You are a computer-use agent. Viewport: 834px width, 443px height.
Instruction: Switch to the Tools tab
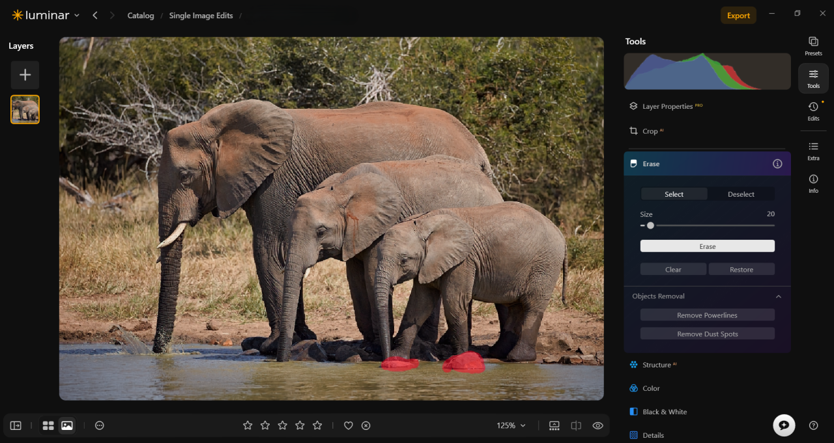[813, 78]
